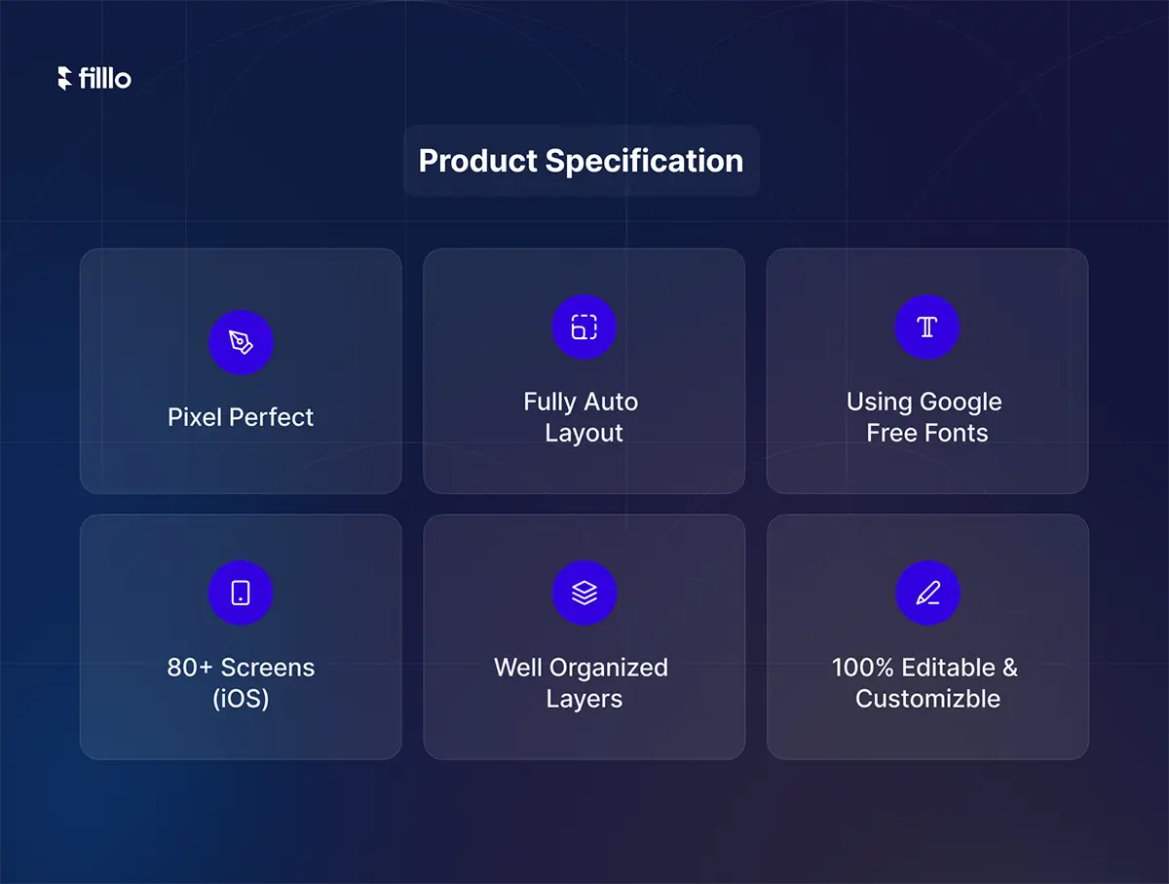1169x884 pixels.
Task: Click the fillo brand name text
Action: [105, 79]
